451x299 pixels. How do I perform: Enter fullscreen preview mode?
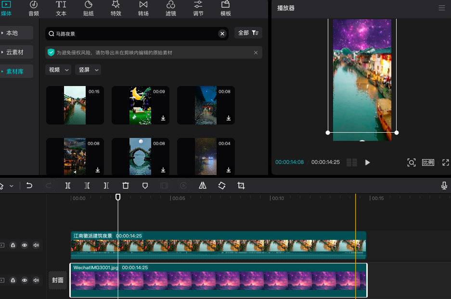(446, 162)
